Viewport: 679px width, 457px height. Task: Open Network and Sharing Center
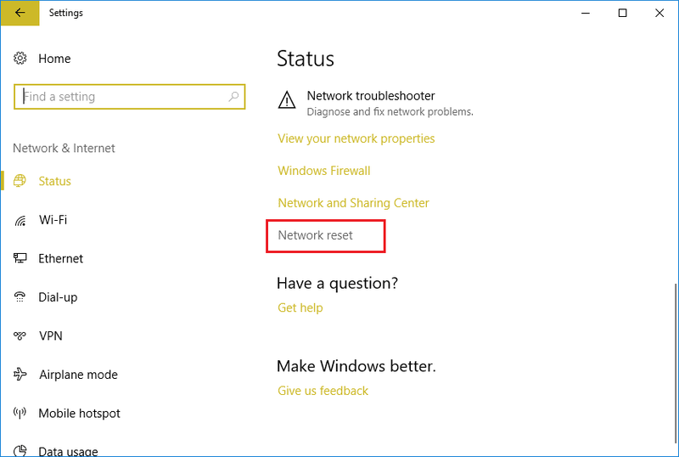[353, 203]
